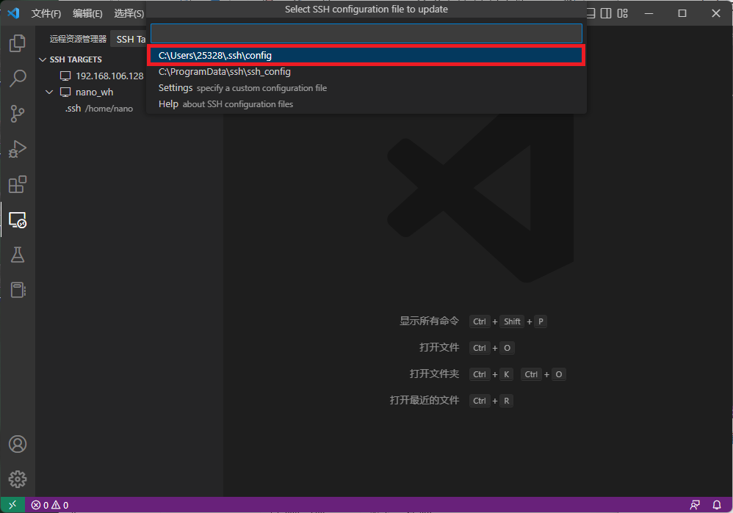Open the 文件(F) menu

click(x=46, y=14)
